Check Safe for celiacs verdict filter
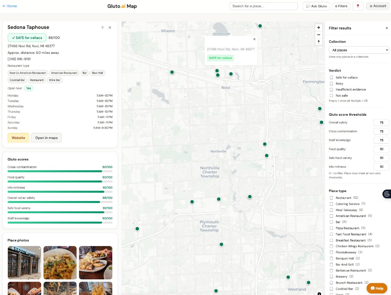391x295 pixels. click(331, 77)
